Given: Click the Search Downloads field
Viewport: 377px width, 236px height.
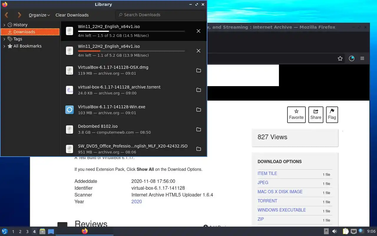Looking at the screenshot, I should pyautogui.click(x=160, y=15).
